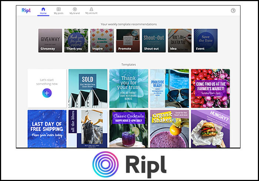Image resolution: width=259 pixels, height=181 pixels.
Task: Pick the Classic Cocktails template
Action: tap(129, 129)
